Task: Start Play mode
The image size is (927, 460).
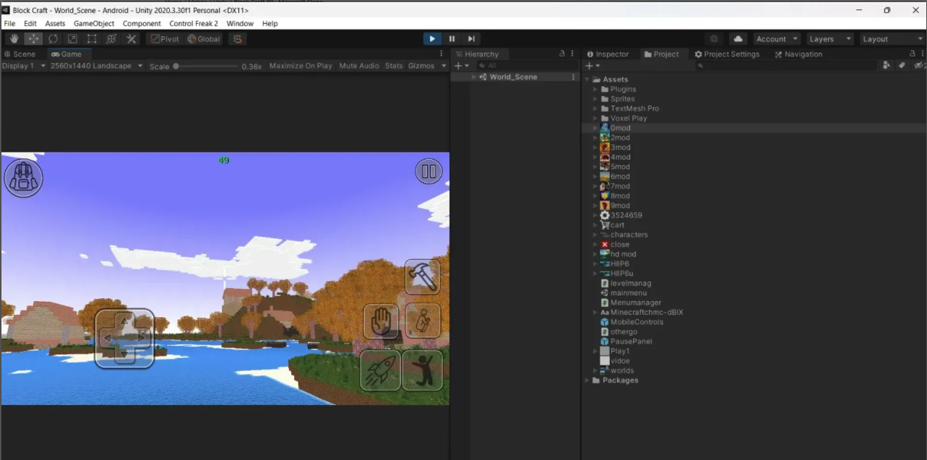Action: (x=432, y=39)
